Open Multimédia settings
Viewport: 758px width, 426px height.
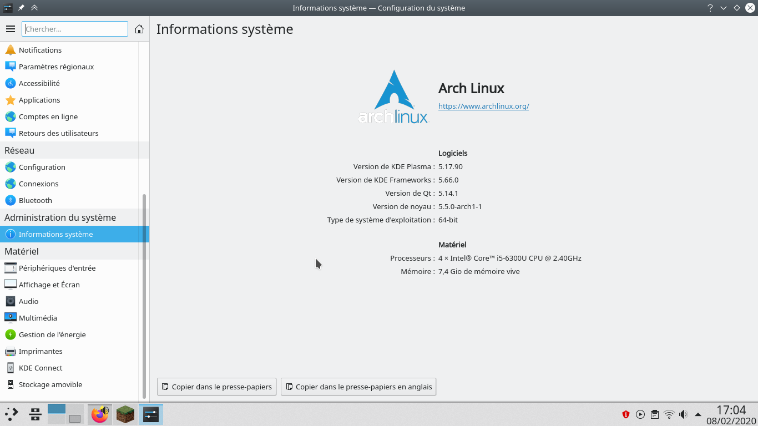(69, 318)
